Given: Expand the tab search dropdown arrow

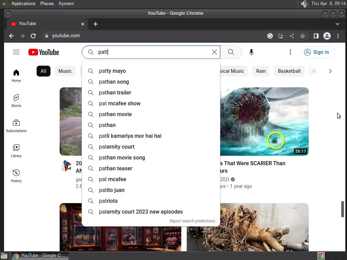Looking at the screenshot, I should pyautogui.click(x=337, y=24).
